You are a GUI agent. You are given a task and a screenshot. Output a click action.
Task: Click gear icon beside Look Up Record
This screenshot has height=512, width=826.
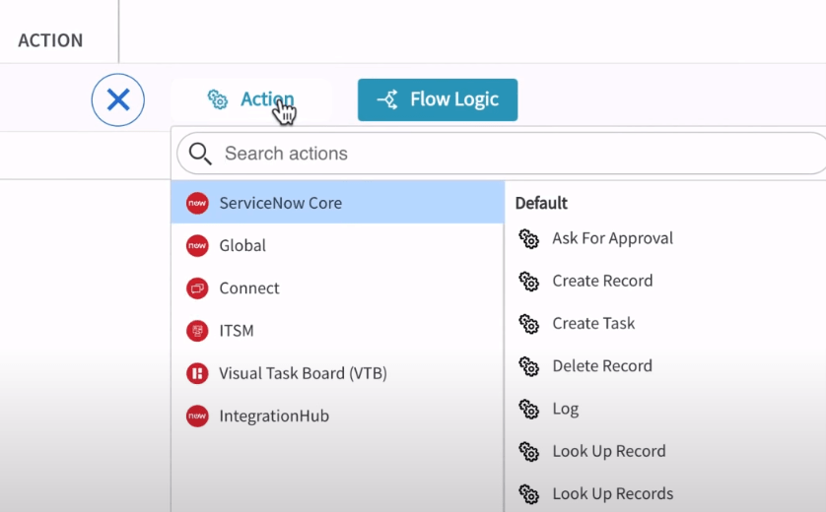[529, 452]
